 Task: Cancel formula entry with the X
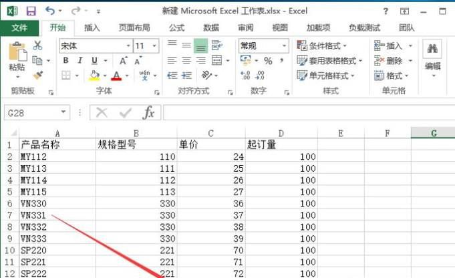[102, 112]
